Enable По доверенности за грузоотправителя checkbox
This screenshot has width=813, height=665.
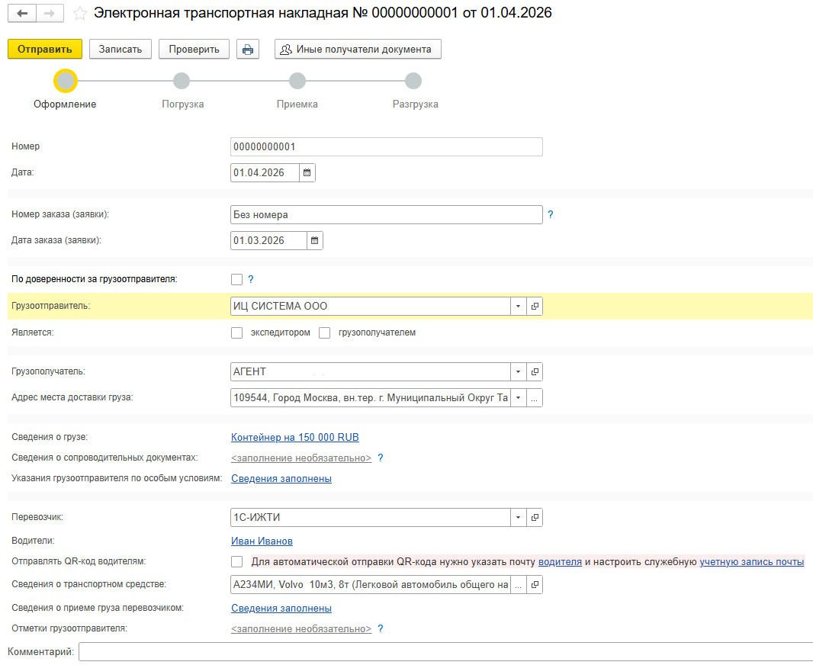(236, 279)
